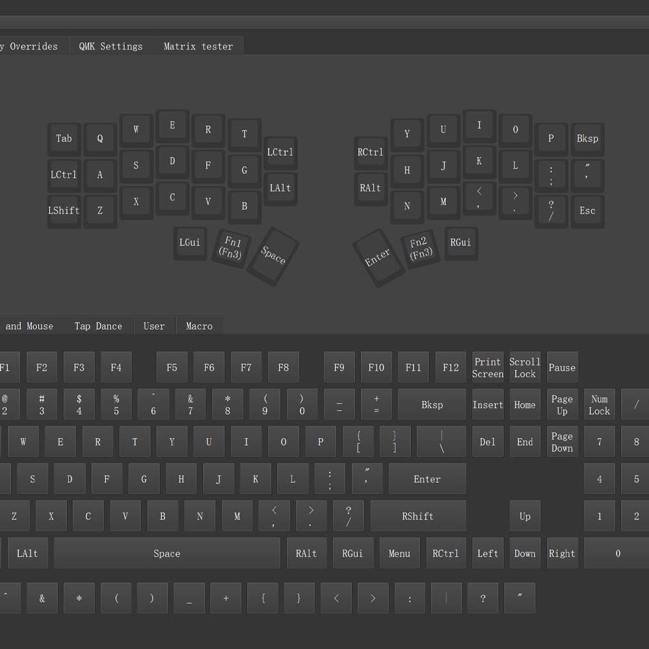Screen dimensions: 649x649
Task: Pick the Fn1 (Fn3) thumb key
Action: (230, 248)
